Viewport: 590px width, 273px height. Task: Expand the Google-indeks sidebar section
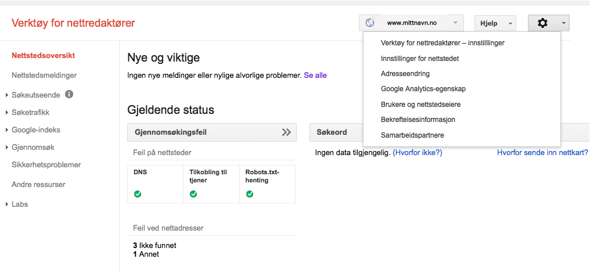(x=35, y=130)
